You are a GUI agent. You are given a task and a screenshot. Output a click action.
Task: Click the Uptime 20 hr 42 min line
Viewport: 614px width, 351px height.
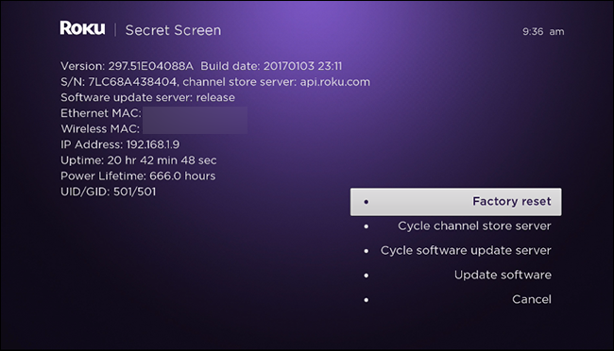138,160
